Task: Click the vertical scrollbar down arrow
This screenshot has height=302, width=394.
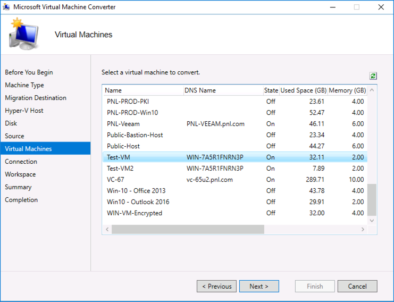Action: pos(372,221)
